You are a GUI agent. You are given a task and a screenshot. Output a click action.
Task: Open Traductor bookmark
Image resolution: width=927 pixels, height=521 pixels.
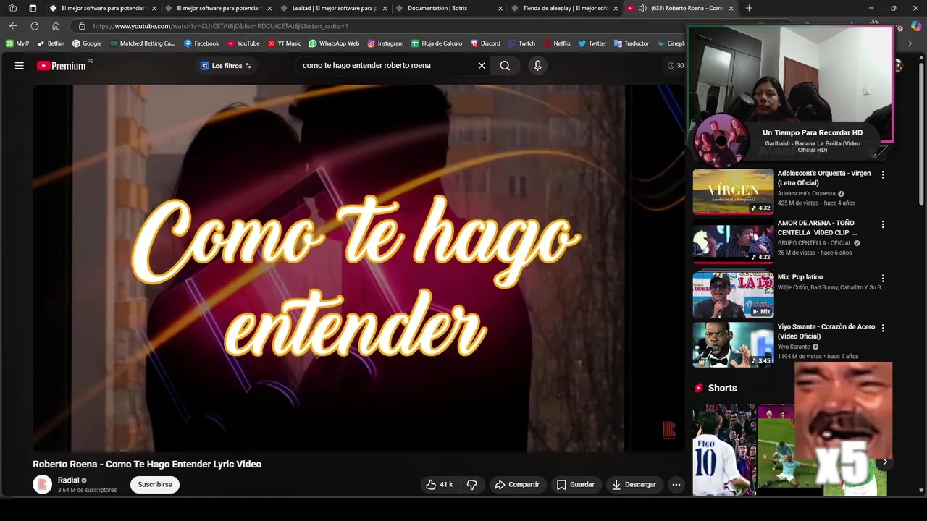point(632,43)
